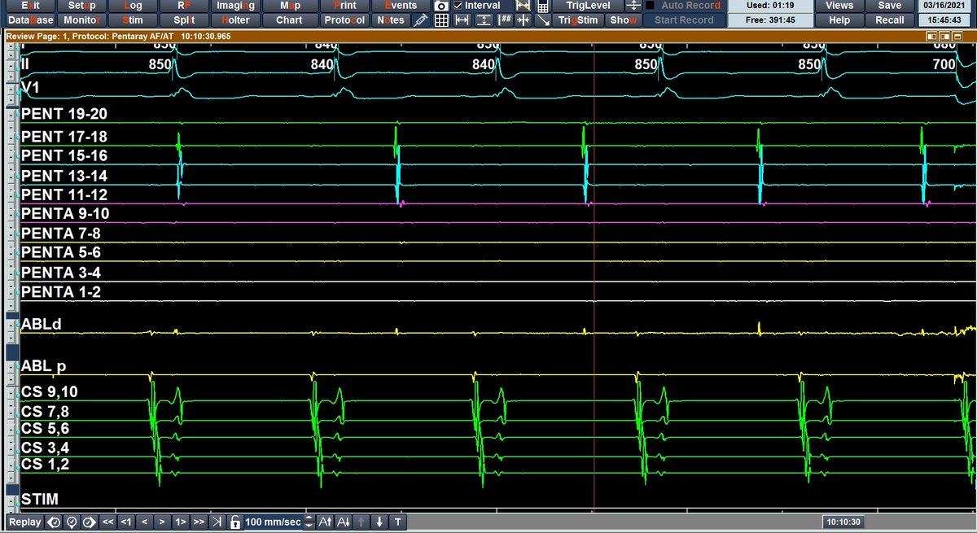Open the RF menu
This screenshot has height=533, width=977.
coord(184,6)
